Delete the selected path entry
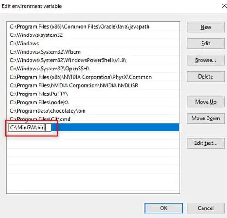This screenshot has width=227, height=218. [206, 77]
